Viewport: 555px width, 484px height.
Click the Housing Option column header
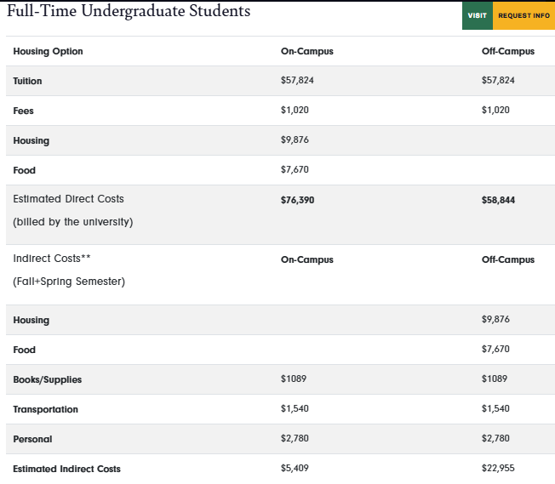(x=48, y=51)
